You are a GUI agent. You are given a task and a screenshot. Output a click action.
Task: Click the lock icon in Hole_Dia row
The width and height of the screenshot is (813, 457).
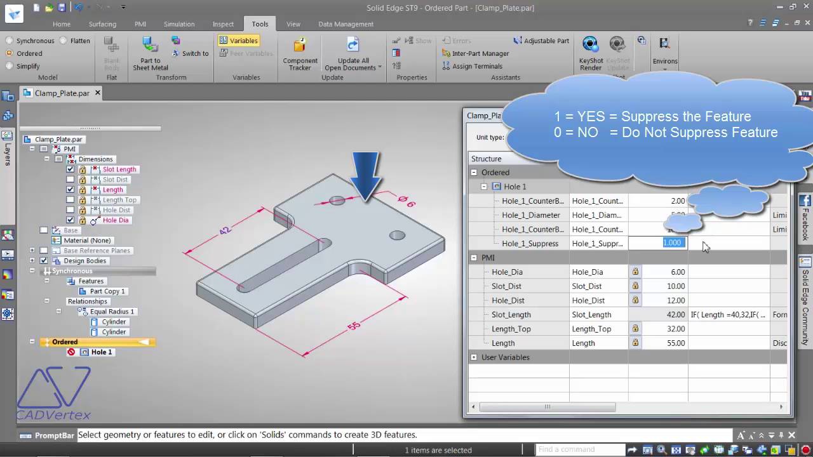(x=635, y=272)
